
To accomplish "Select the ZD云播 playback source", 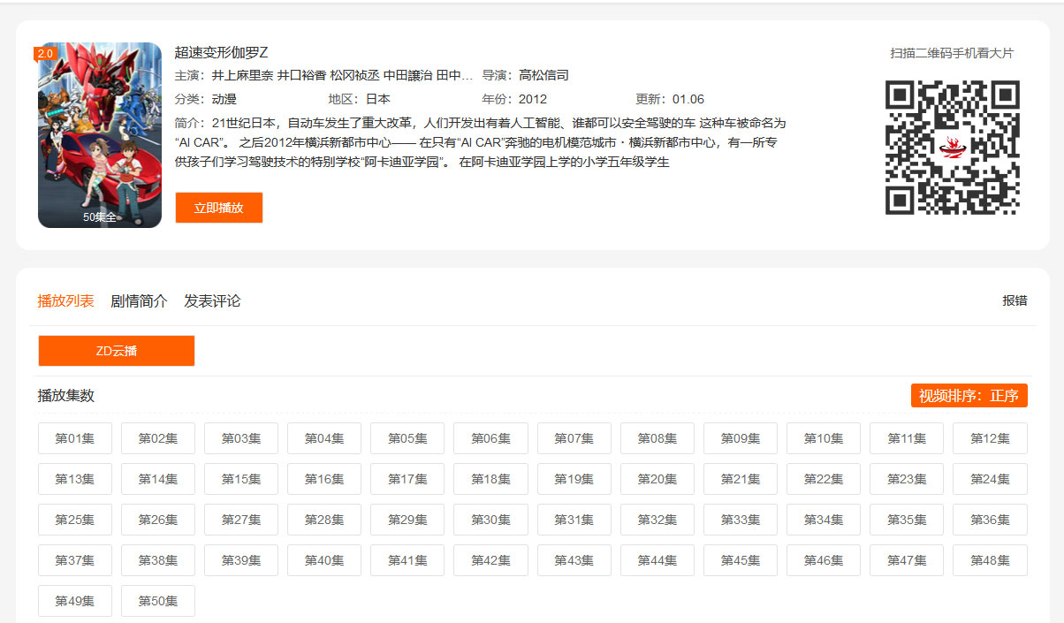I will 117,351.
